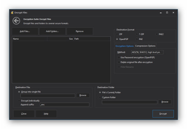Viewport: 187px width, 129px height.
Task: Minimize the Encrypt Files window
Action: (x=161, y=13)
